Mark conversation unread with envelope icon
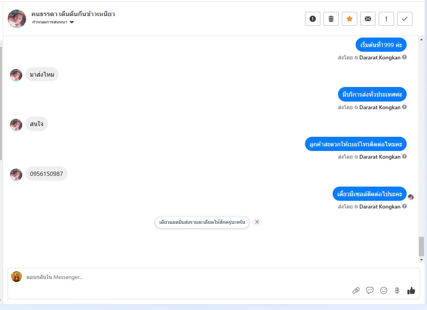This screenshot has width=427, height=310. pos(368,19)
